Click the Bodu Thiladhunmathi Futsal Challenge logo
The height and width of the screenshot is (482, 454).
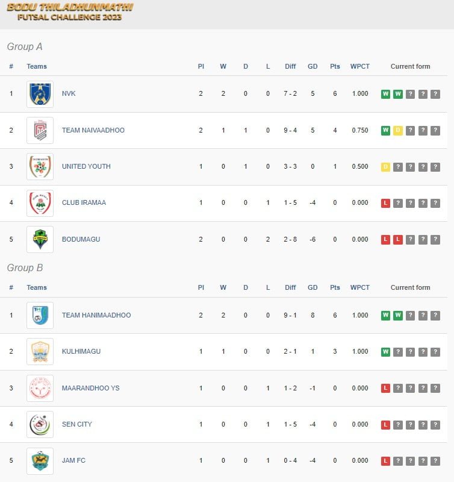[x=70, y=11]
